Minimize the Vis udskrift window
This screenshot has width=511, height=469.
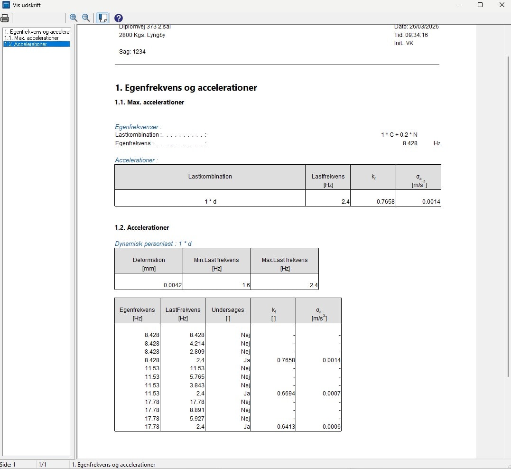tap(459, 5)
